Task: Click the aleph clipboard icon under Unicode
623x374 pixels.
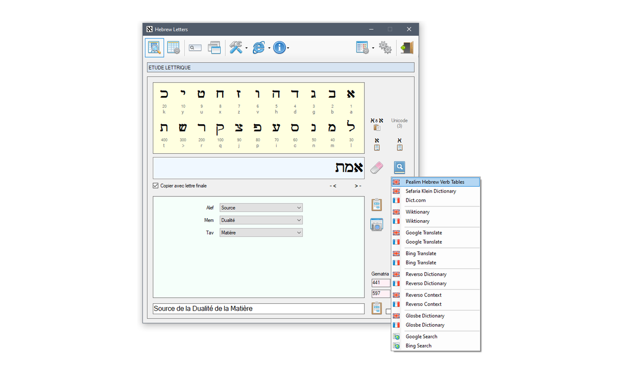Action: tap(399, 144)
